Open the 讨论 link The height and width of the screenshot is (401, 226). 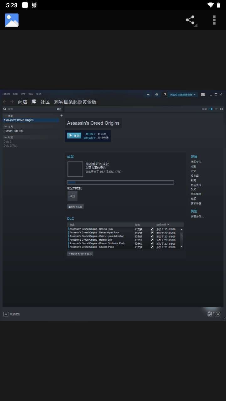(x=193, y=171)
